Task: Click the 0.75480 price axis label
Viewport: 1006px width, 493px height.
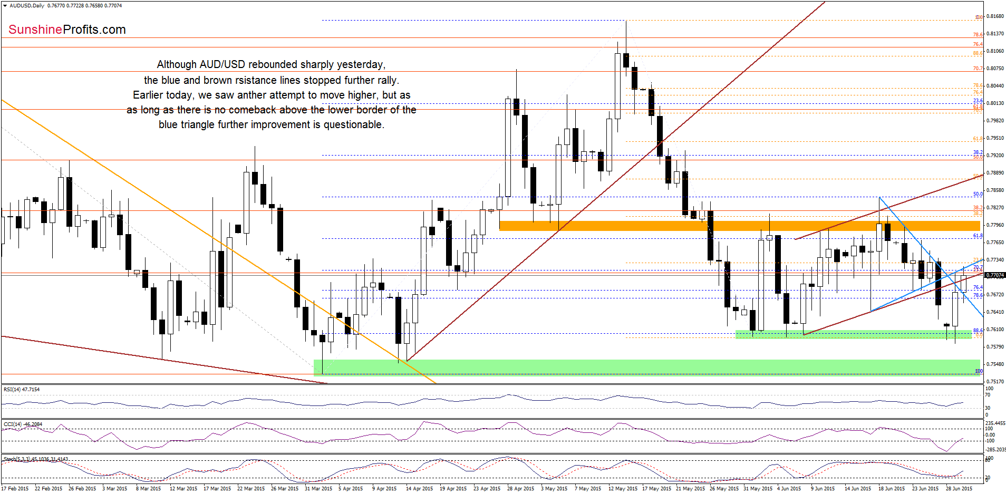Action: (995, 364)
